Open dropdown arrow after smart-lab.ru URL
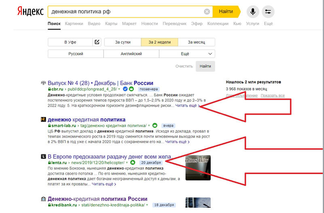Screen dimensions: 324x213 (x=149, y=125)
